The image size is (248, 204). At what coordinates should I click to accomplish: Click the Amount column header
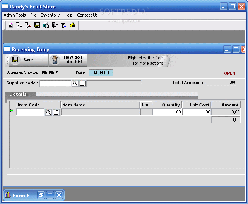point(226,105)
